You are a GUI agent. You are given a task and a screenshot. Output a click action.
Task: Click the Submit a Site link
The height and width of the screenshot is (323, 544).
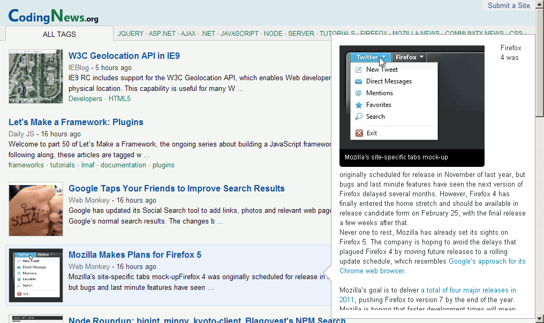pos(509,5)
